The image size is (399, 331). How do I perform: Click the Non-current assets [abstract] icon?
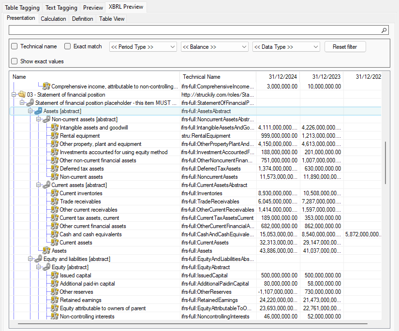(x=46, y=119)
